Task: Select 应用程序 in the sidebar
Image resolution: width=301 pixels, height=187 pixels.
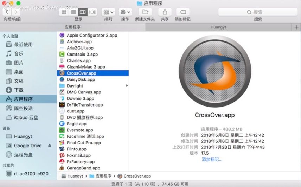Action: (x=28, y=99)
